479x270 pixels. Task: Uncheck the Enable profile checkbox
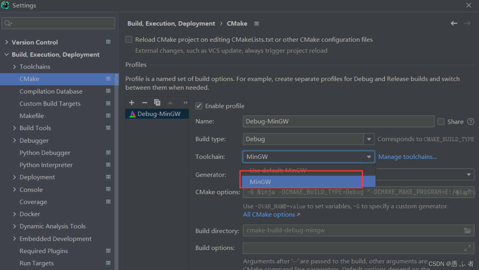click(199, 106)
